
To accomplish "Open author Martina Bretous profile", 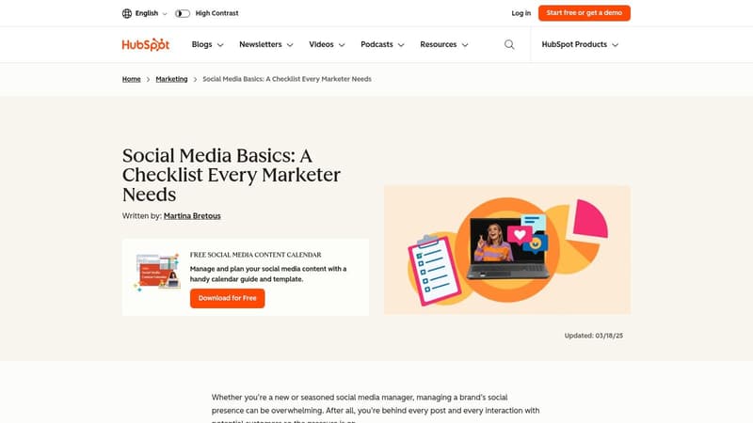I will [x=192, y=216].
